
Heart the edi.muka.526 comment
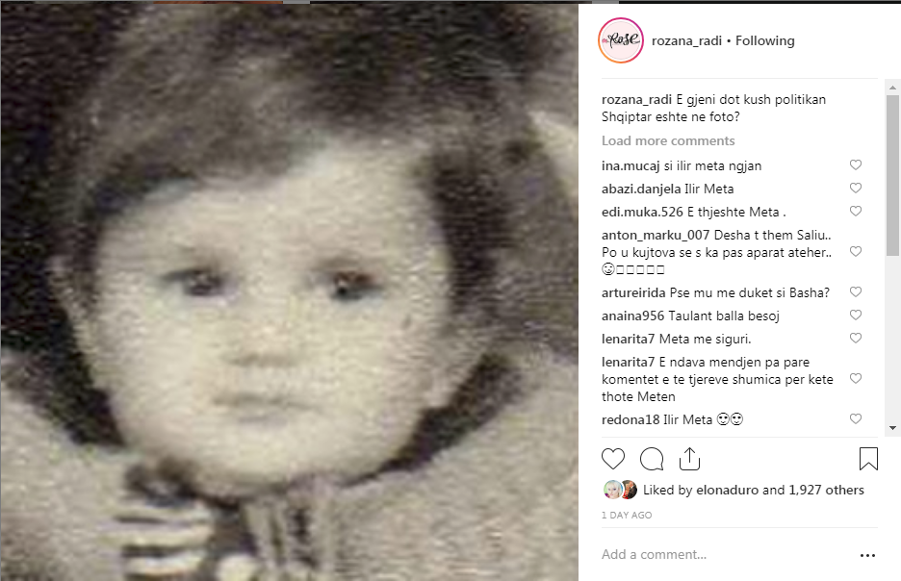click(x=856, y=211)
